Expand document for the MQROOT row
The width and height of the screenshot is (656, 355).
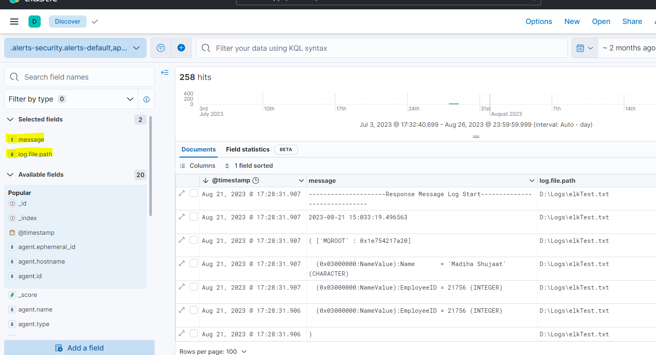[182, 240]
